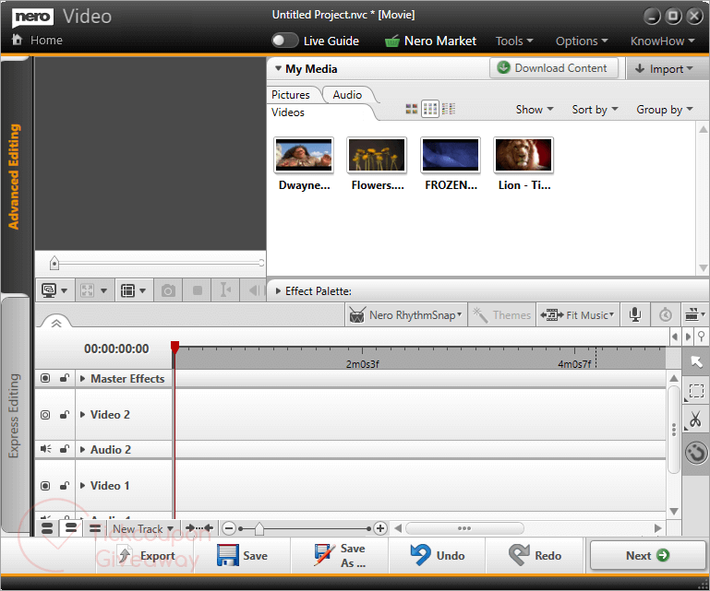Screen dimensions: 710x591
Task: Click the Save As button
Action: 340,555
